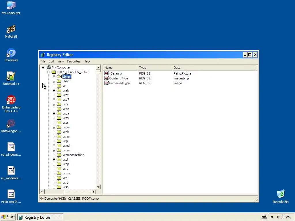Click the tree scroll up arrow
This screenshot has width=295, height=221.
[x=99, y=67]
